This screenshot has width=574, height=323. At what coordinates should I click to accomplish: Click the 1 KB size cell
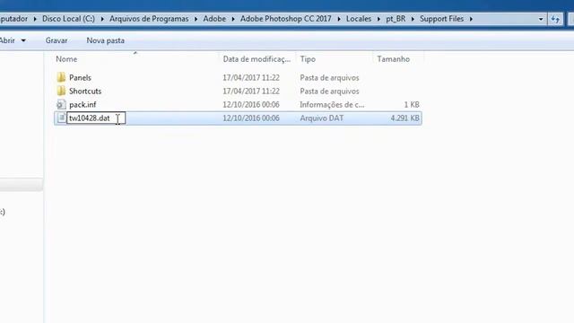tap(412, 105)
